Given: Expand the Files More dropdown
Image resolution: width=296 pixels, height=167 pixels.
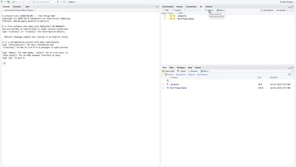Looking at the screenshot, I should click(x=209, y=71).
